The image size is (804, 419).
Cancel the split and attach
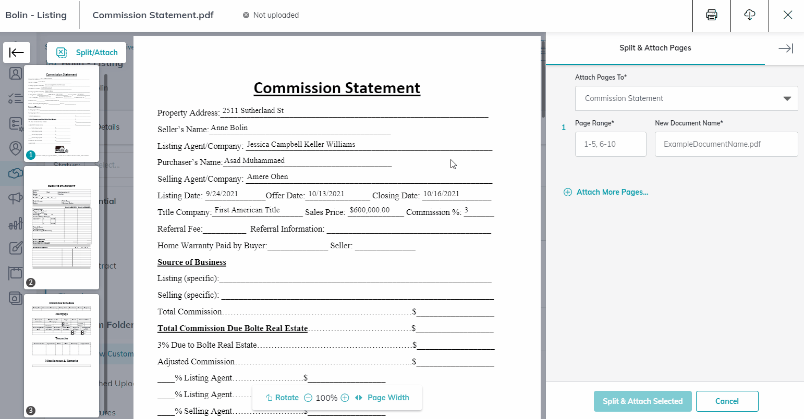coord(727,401)
